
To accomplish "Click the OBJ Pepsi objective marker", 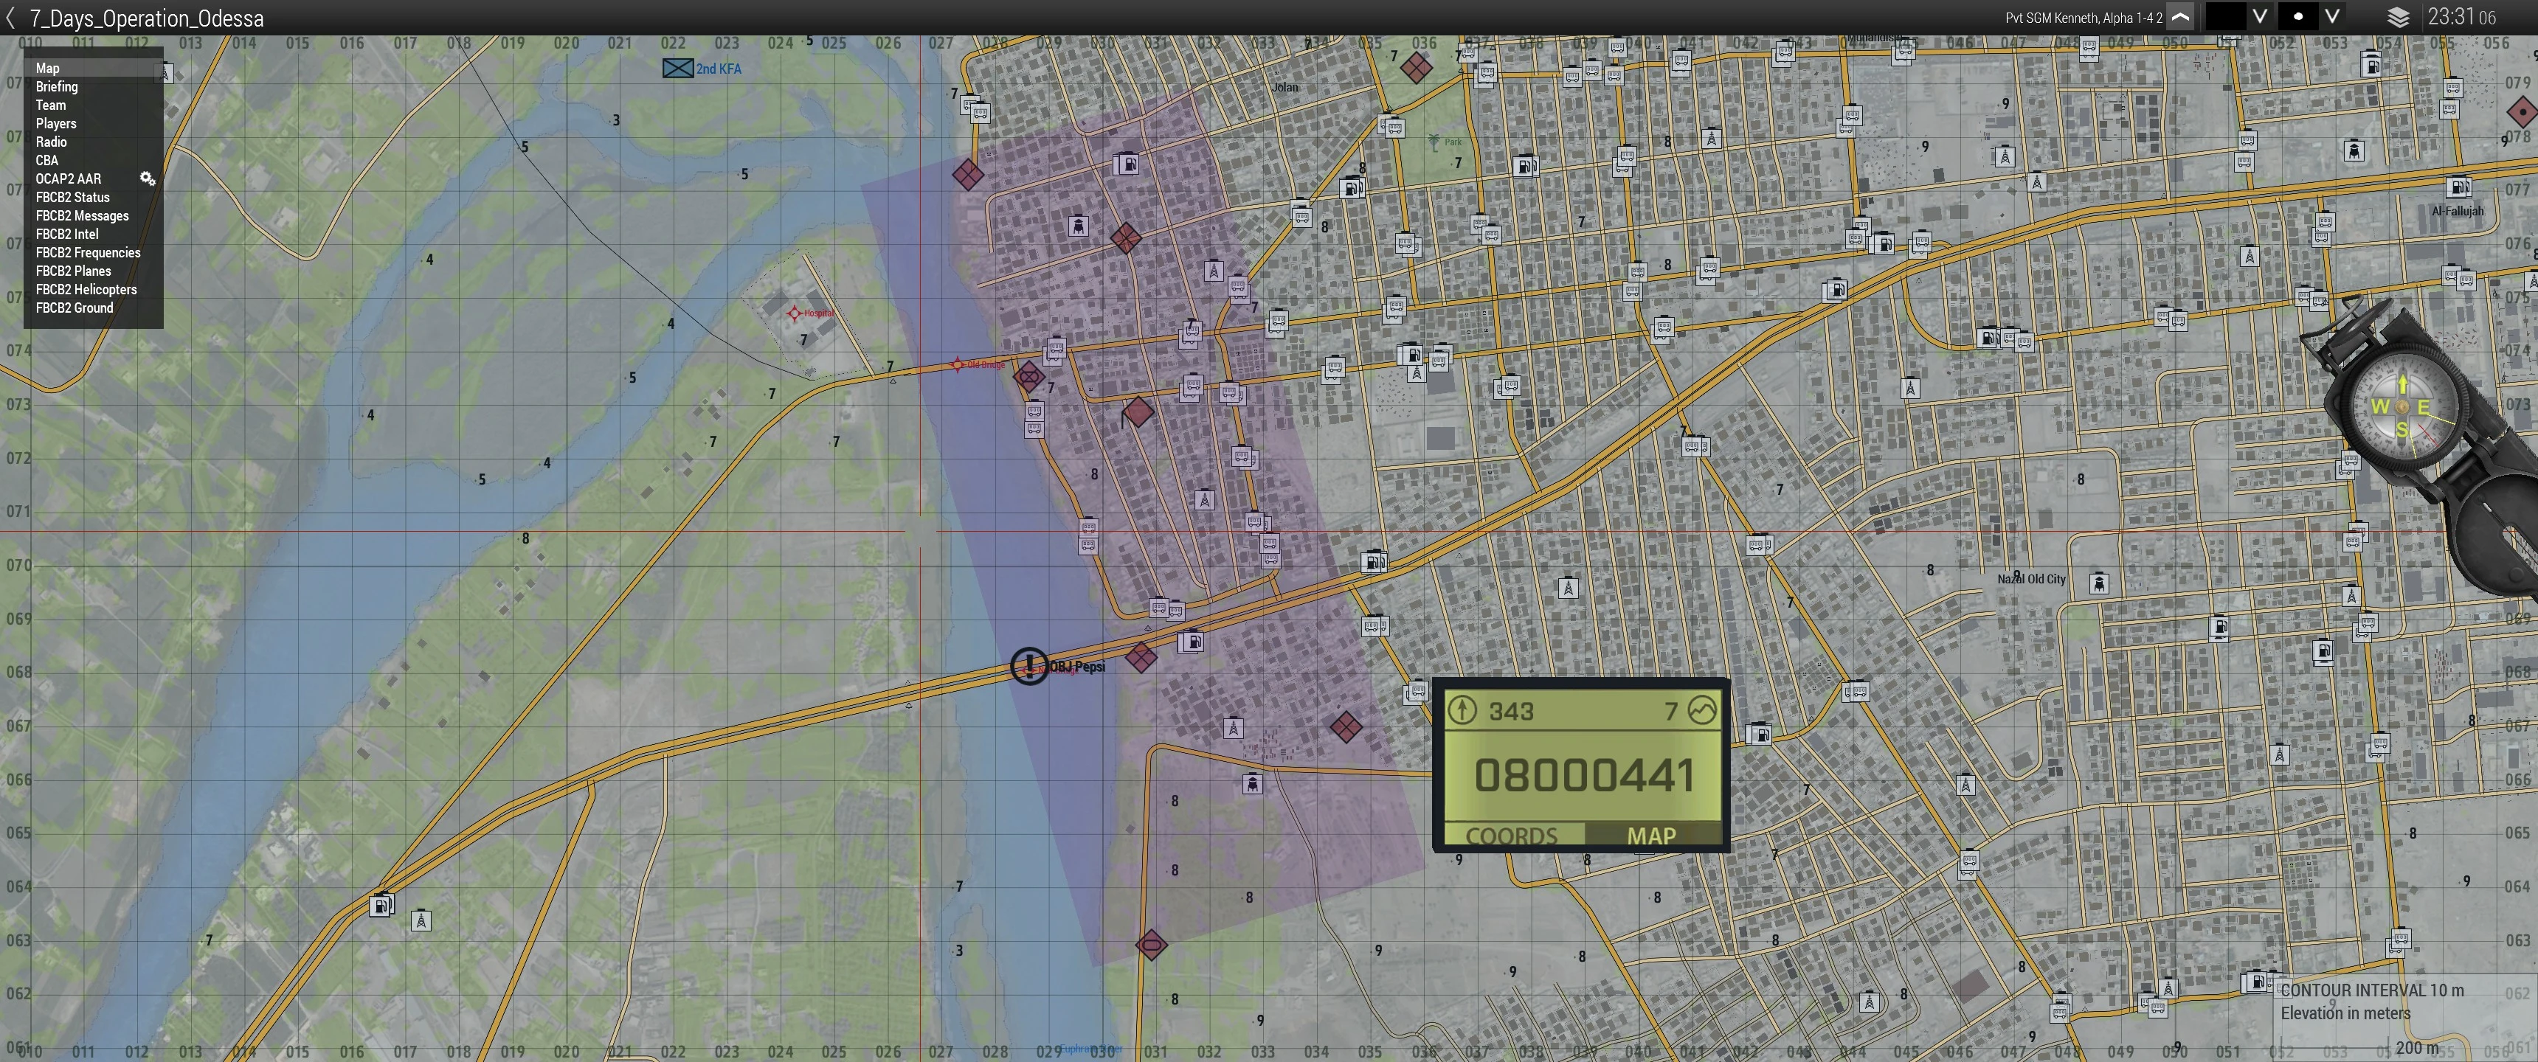I will (1029, 666).
